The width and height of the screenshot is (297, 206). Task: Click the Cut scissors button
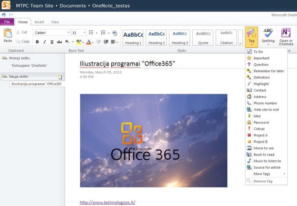coord(22,32)
